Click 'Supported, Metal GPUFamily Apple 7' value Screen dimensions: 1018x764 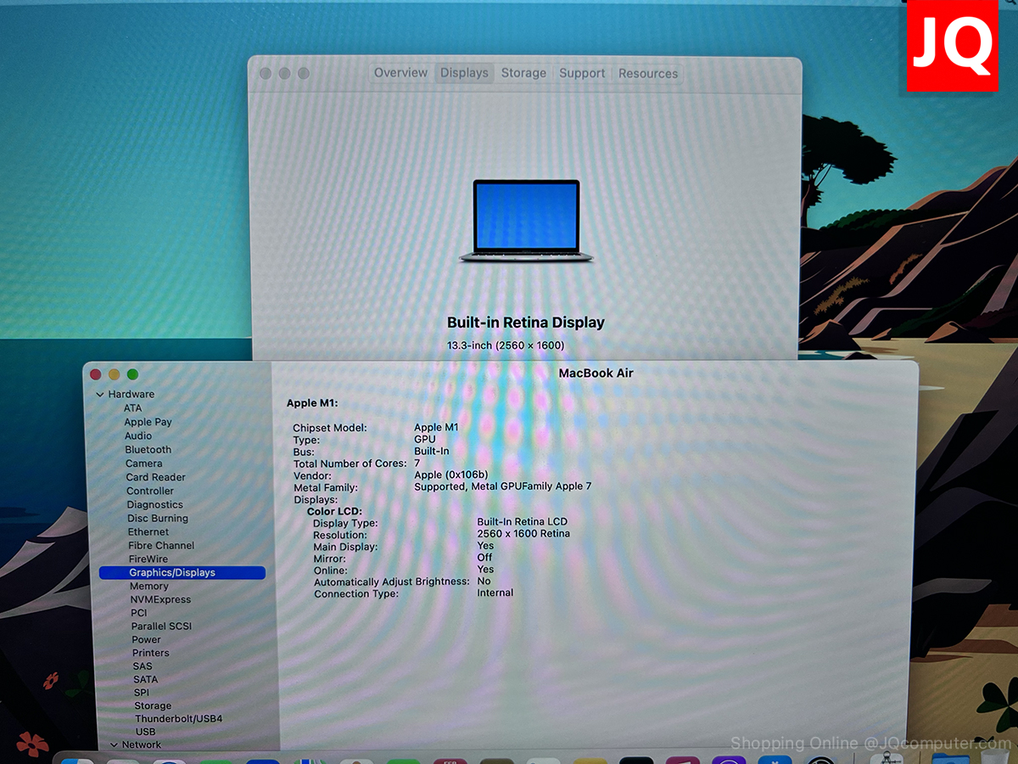(503, 486)
